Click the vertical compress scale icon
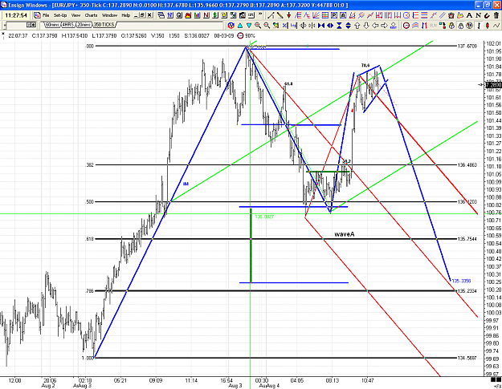Screen dimensions: 502x389 click(339, 25)
